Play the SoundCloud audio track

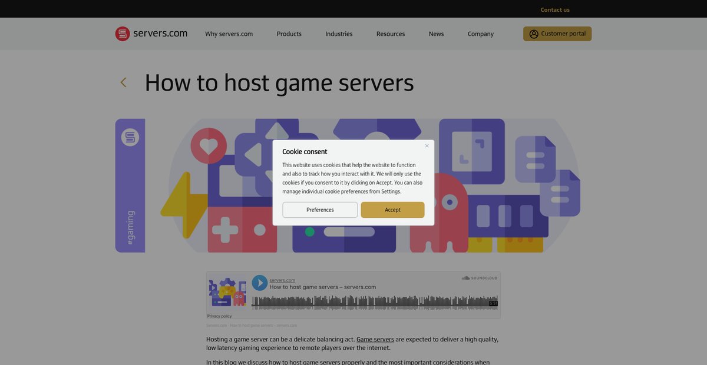[260, 283]
